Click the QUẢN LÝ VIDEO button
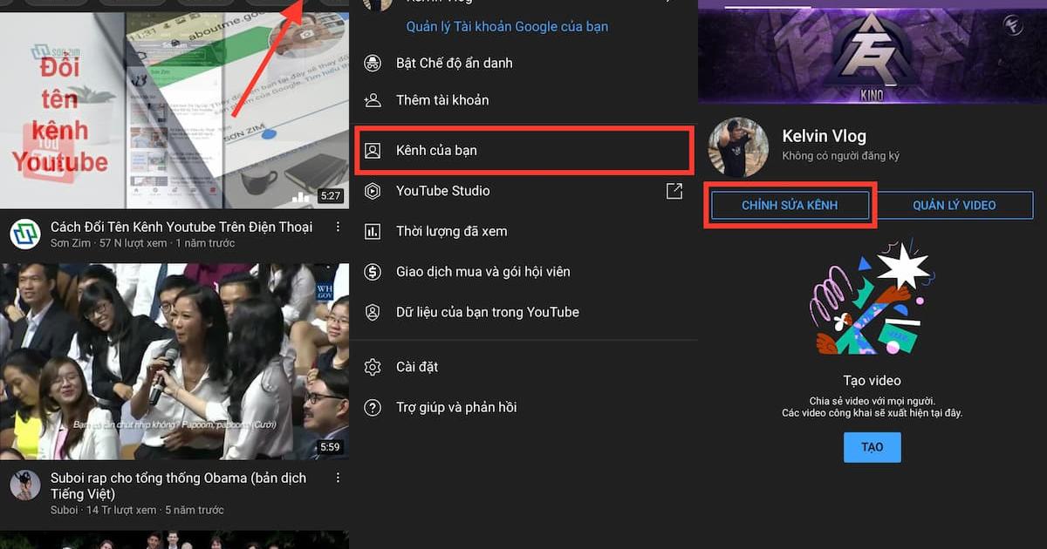The image size is (1047, 549). (955, 205)
